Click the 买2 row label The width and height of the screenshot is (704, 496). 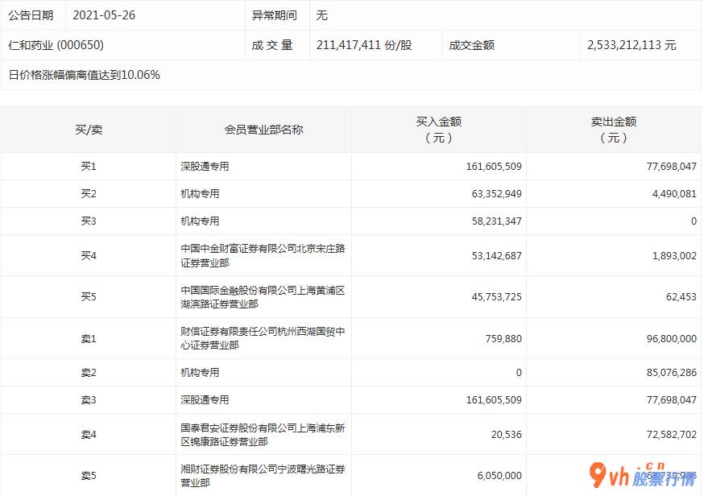tap(89, 194)
